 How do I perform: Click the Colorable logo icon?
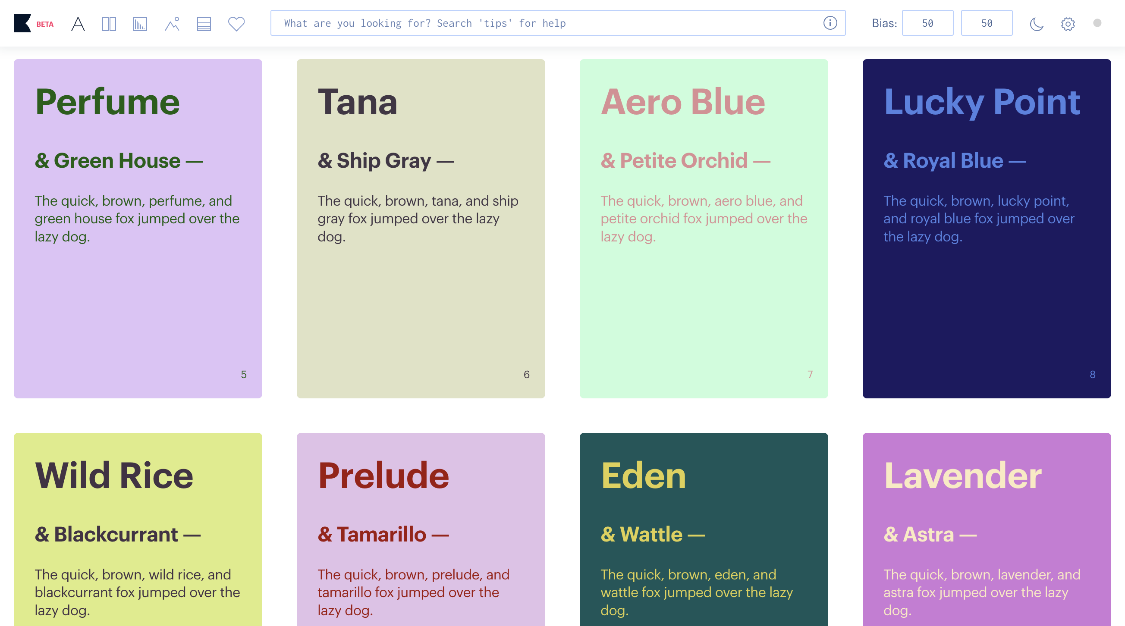pos(22,23)
